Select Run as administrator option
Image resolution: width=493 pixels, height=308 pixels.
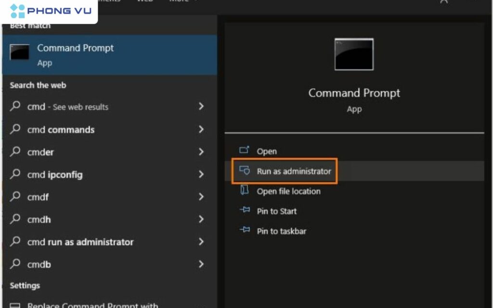pyautogui.click(x=294, y=171)
